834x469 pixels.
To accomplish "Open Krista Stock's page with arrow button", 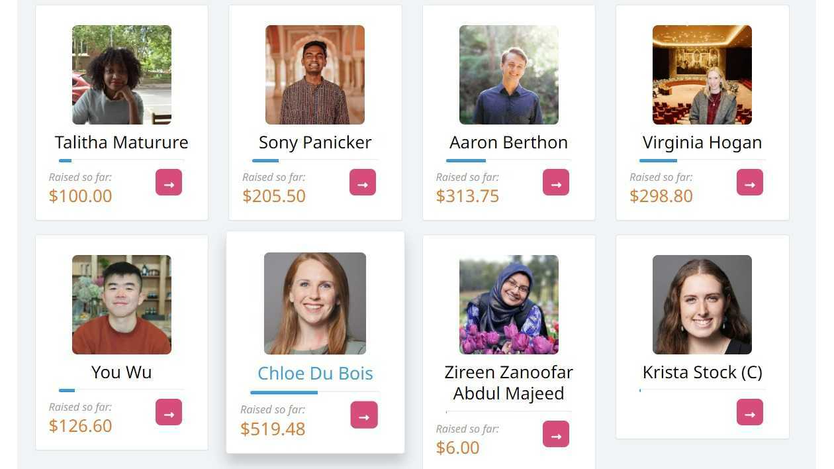I will point(750,413).
